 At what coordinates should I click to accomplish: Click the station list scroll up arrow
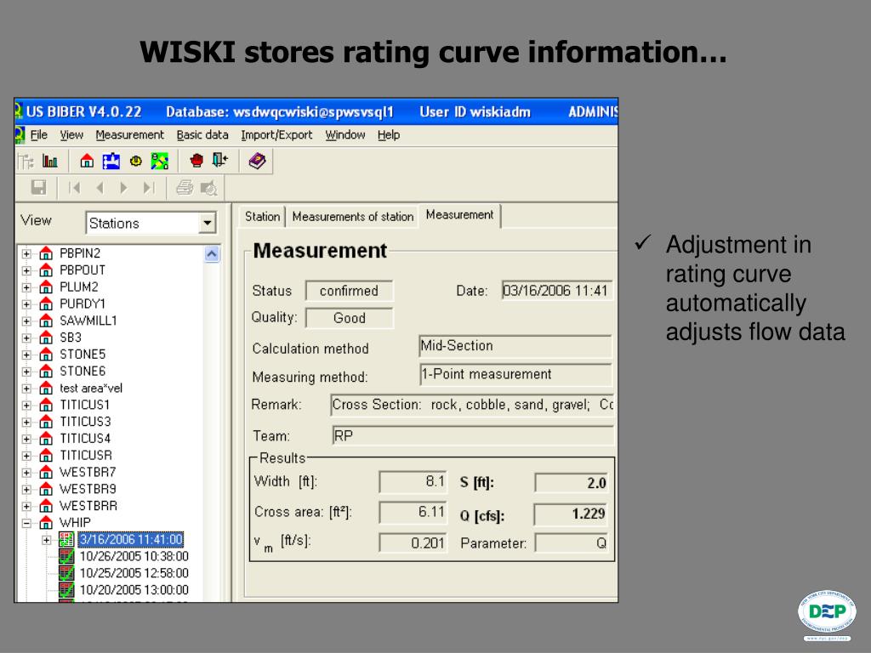tap(212, 254)
